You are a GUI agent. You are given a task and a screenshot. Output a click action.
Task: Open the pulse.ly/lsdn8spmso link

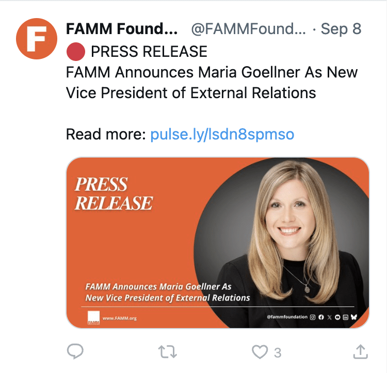[x=222, y=135]
